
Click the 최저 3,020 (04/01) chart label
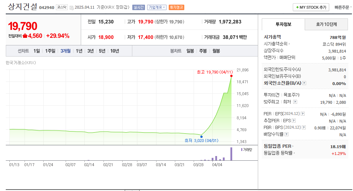pyautogui.click(x=202, y=141)
